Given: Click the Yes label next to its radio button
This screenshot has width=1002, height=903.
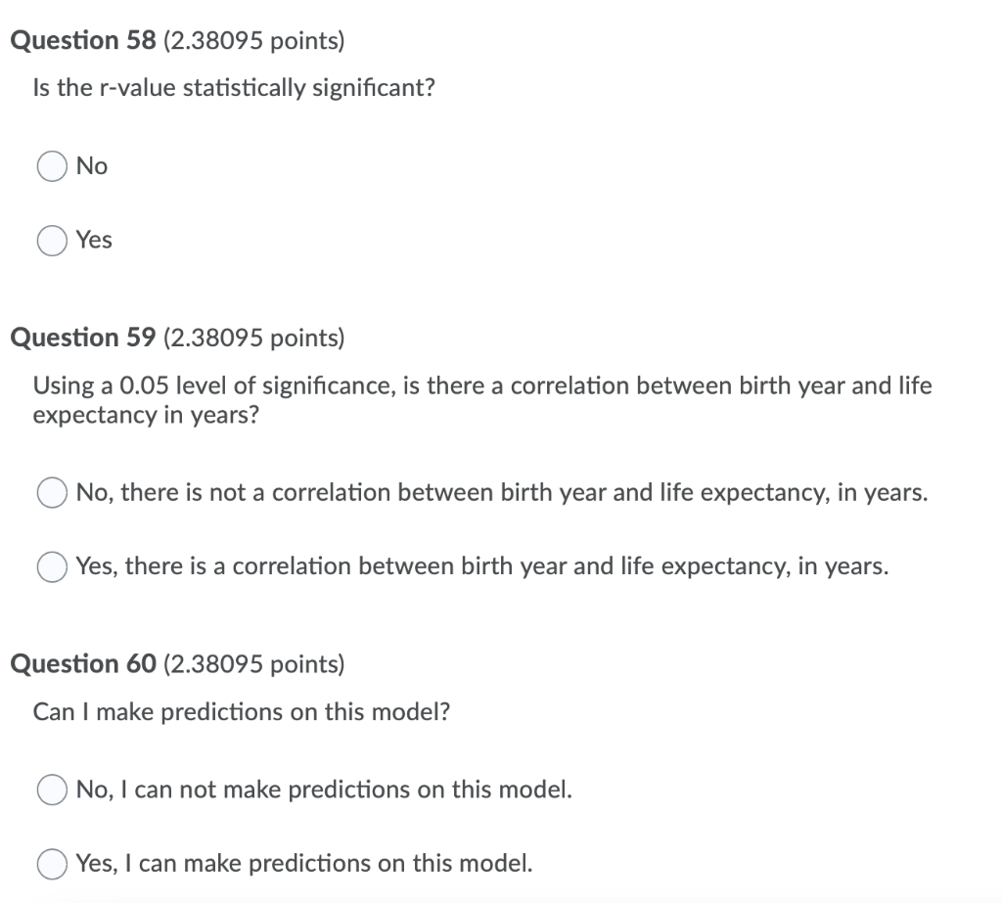Looking at the screenshot, I should pyautogui.click(x=94, y=240).
